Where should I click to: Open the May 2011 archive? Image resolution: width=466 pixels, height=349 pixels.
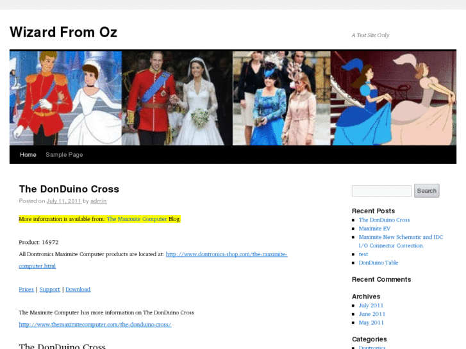[x=371, y=323]
